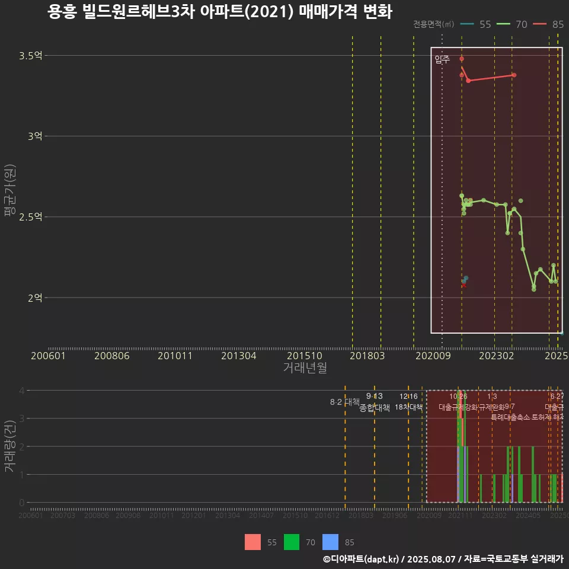Image resolution: width=569 pixels, height=569 pixels.
Task: Click 201011 on the price chart axis
Action: [175, 356]
